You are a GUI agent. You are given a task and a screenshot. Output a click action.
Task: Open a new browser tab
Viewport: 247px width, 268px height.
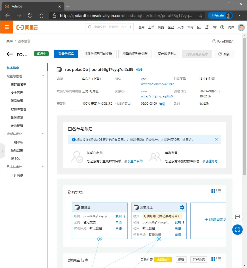[x=68, y=6]
